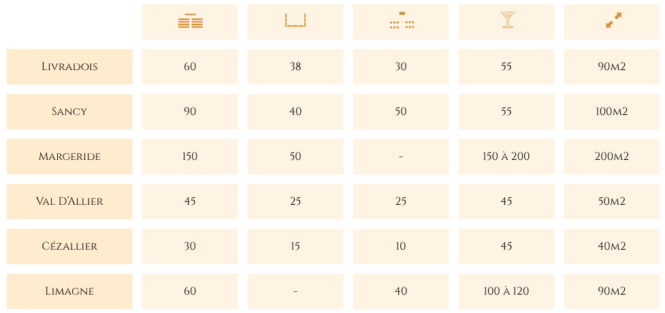The image size is (665, 313).
Task: Click the classroom seating layout icon
Action: (x=402, y=20)
